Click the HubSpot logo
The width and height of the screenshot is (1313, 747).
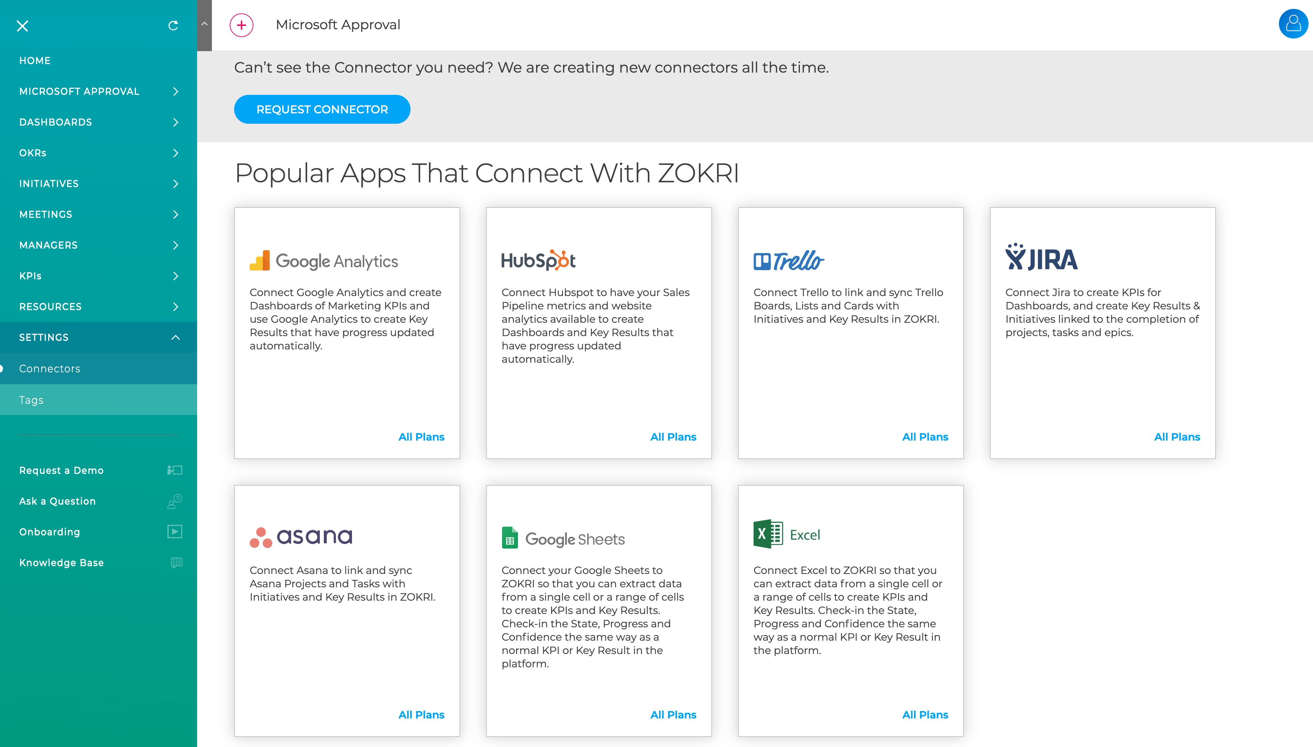(539, 260)
